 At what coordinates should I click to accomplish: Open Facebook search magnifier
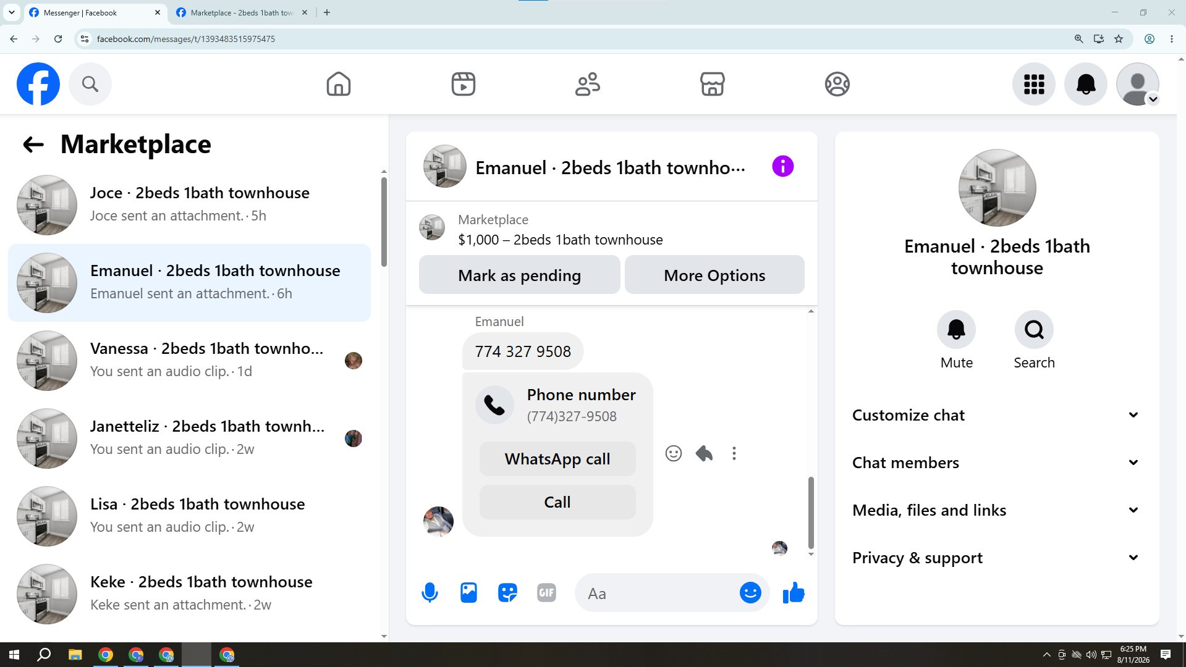click(90, 84)
